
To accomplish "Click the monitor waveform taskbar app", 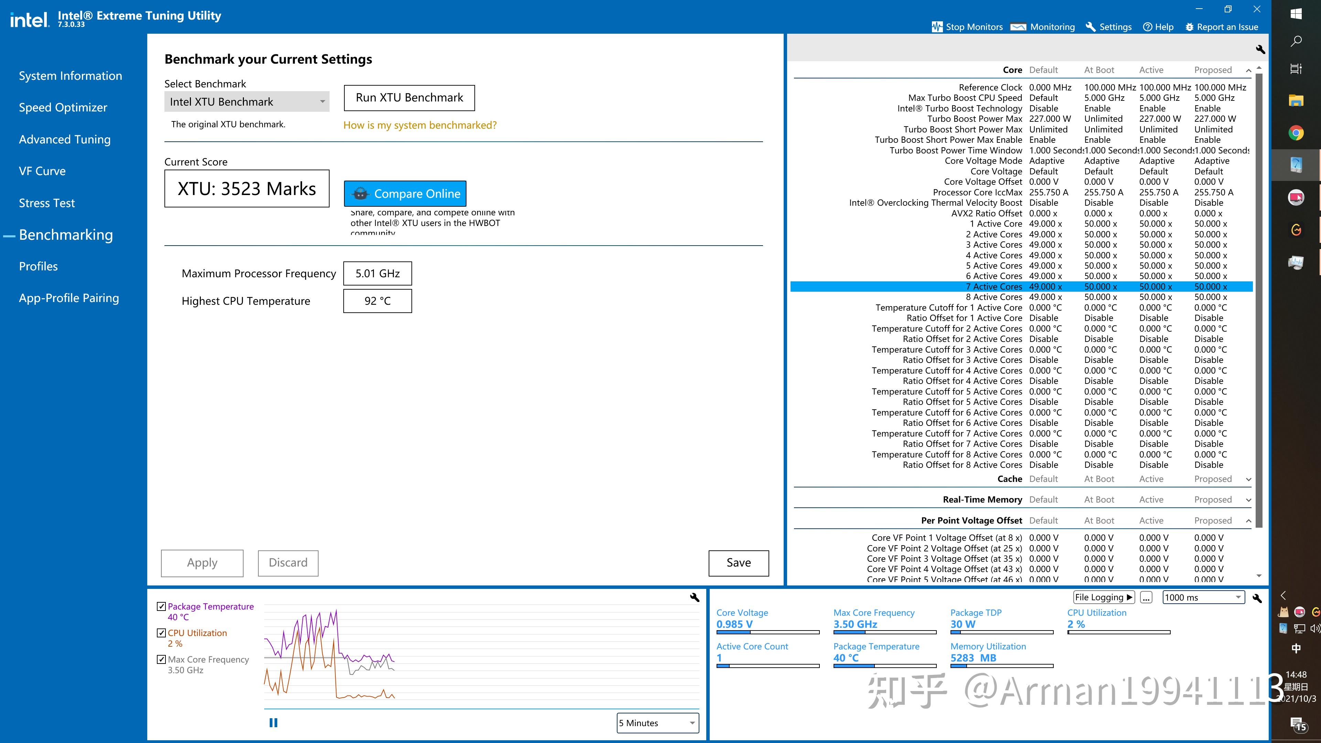I will pos(1296,263).
